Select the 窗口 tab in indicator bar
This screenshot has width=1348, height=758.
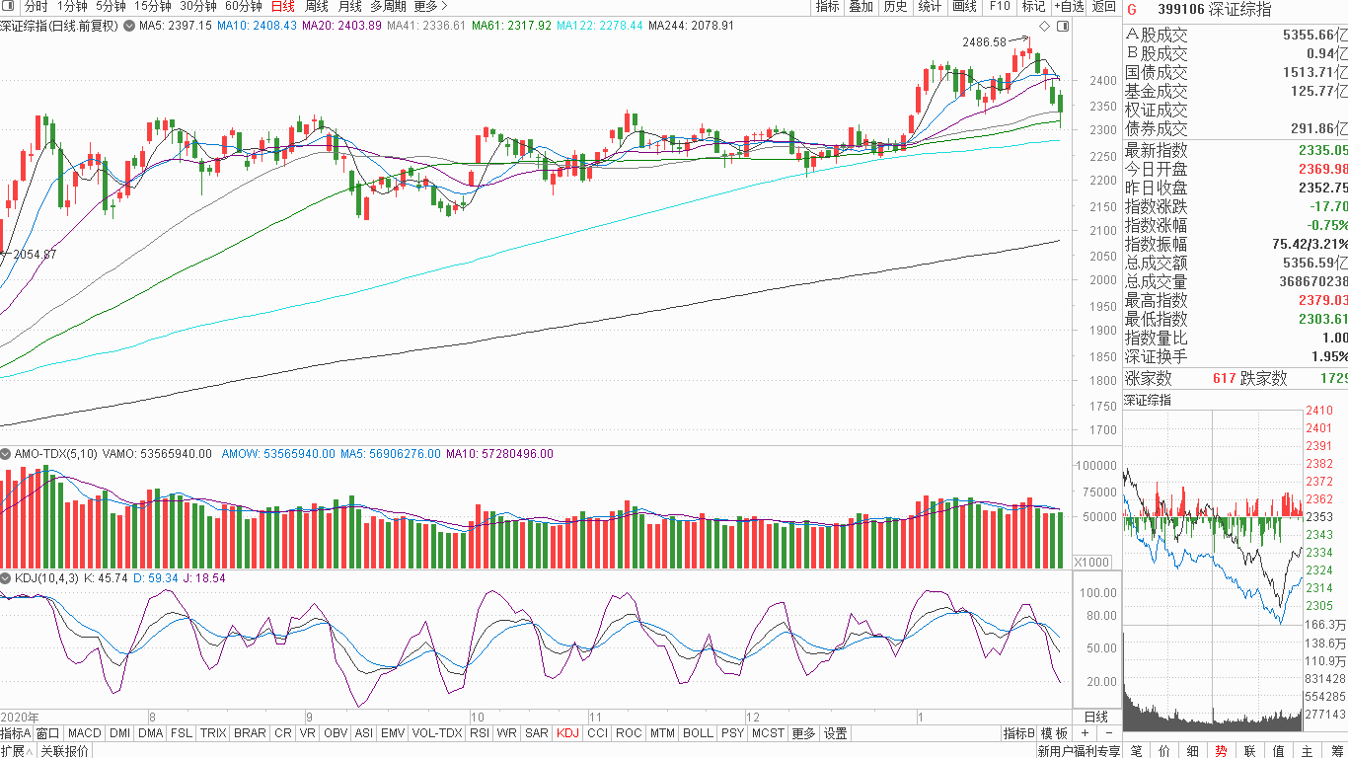[48, 733]
